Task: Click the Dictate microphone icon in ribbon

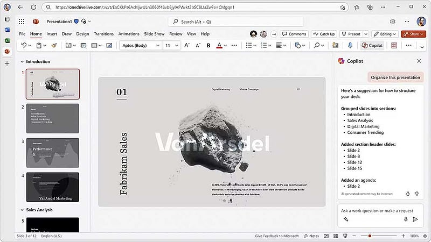Action: click(x=350, y=46)
